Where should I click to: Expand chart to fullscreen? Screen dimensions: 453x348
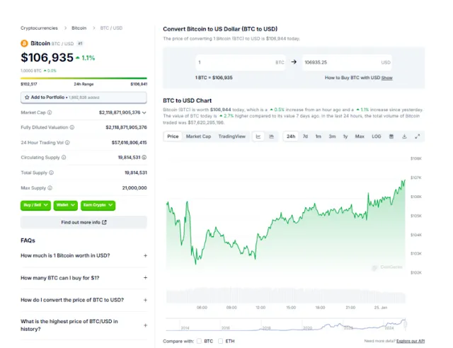click(x=418, y=136)
